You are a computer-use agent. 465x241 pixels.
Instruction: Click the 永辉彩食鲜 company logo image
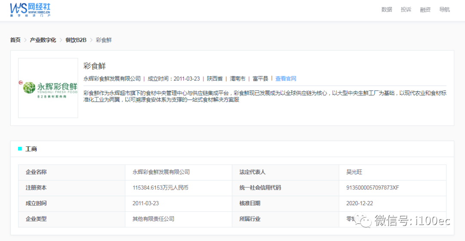tap(48, 88)
